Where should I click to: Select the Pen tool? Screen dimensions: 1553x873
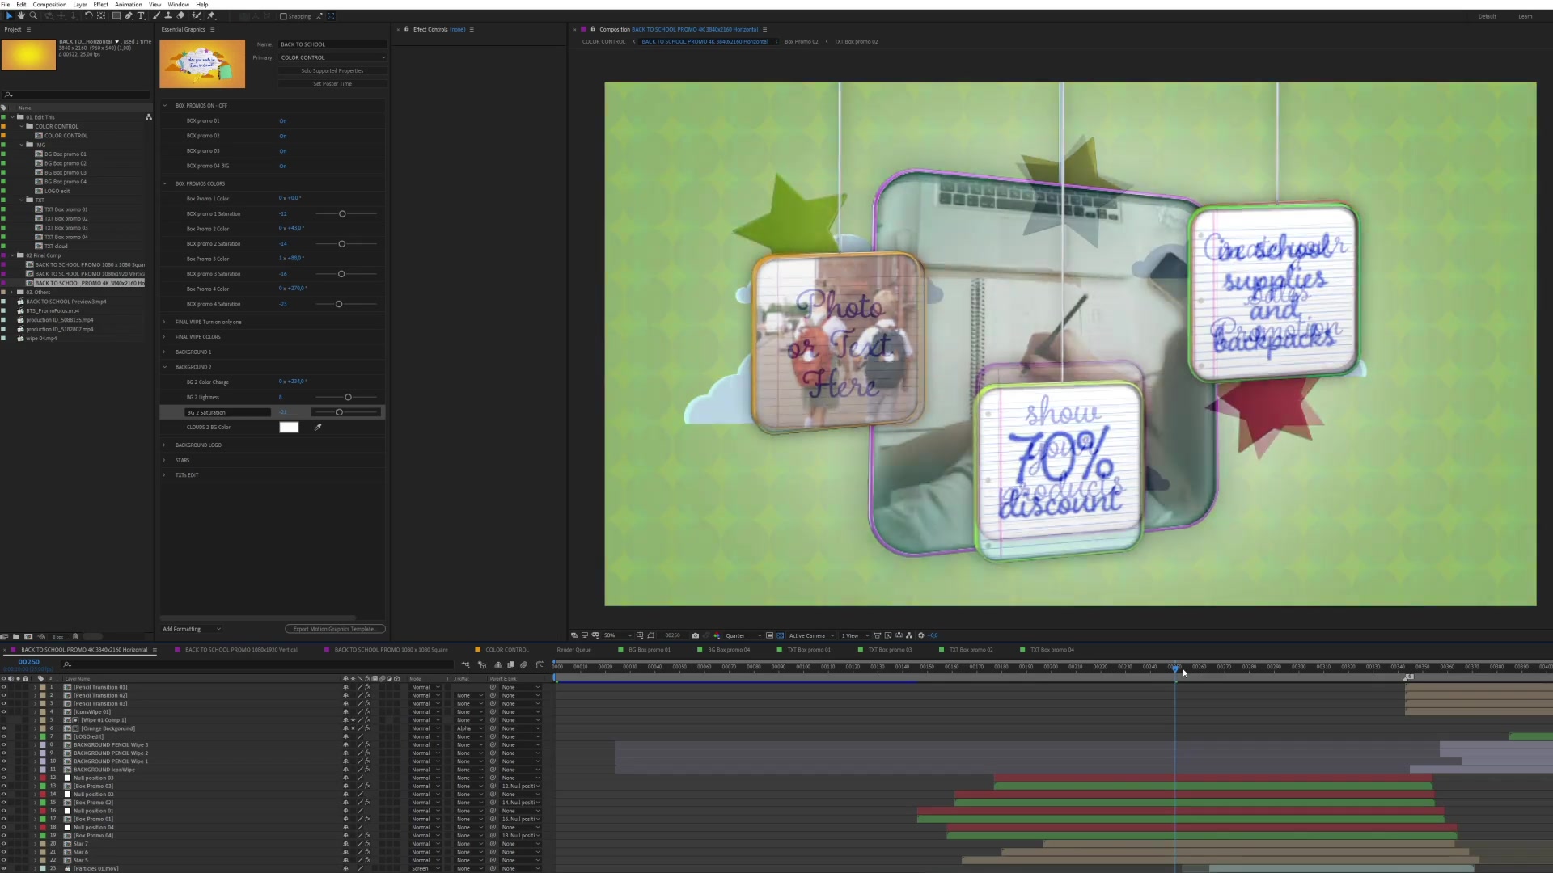point(129,15)
